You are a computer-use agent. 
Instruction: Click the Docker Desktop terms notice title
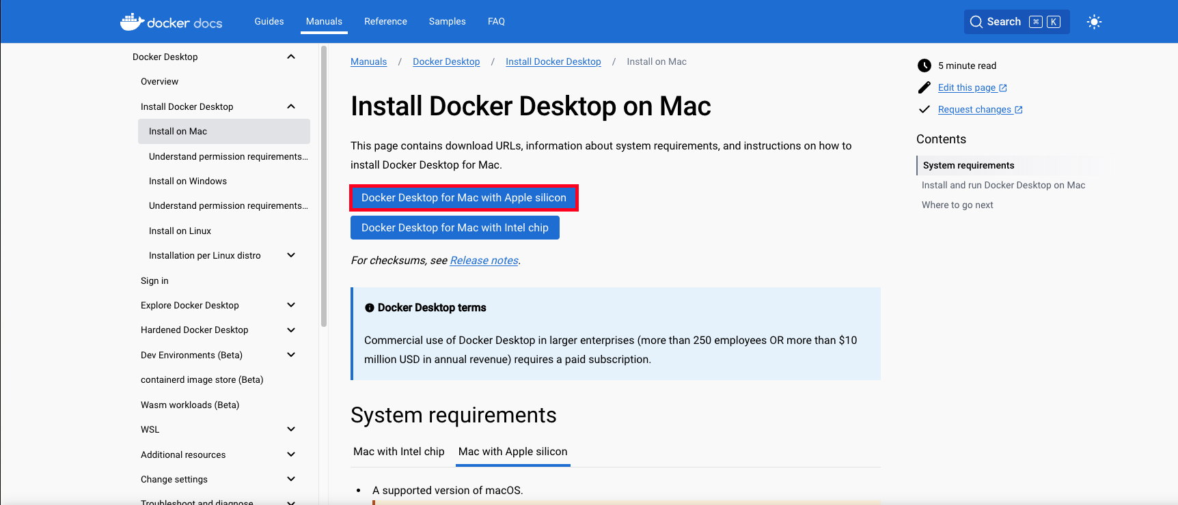click(x=432, y=308)
